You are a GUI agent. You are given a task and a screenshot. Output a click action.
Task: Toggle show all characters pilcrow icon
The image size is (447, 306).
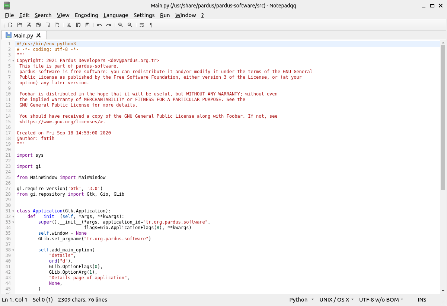tap(151, 25)
